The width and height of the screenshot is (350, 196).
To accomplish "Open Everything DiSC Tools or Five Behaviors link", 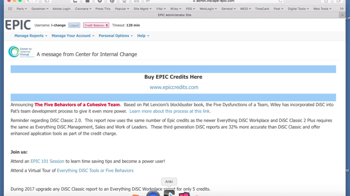I will point(95,170).
